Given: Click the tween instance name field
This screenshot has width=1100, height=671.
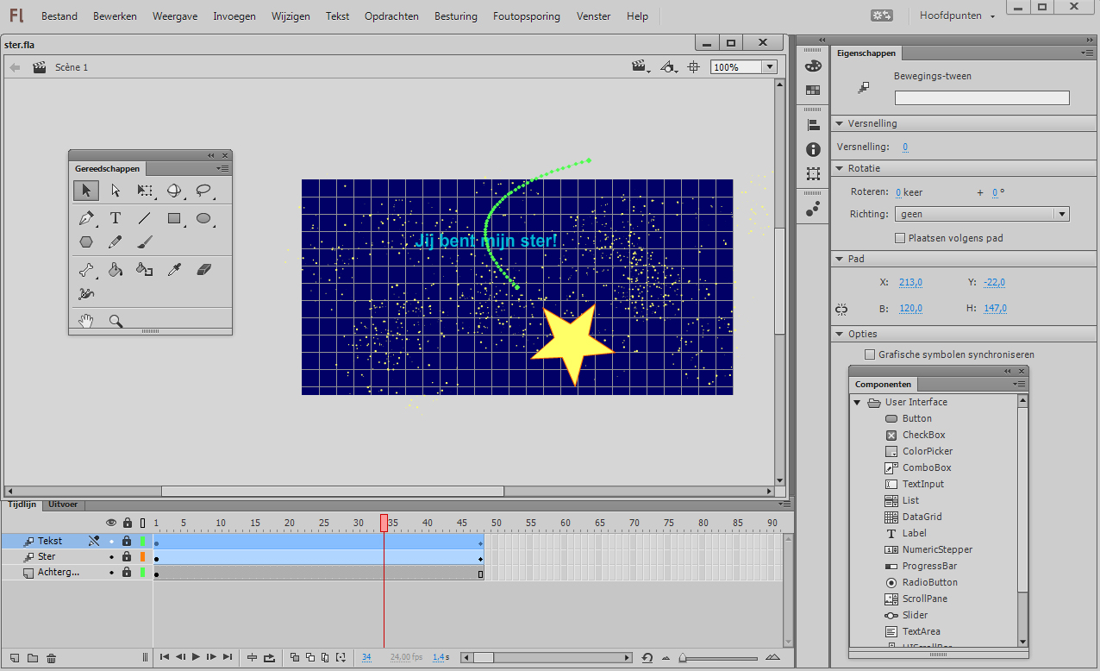Looking at the screenshot, I should click(x=982, y=98).
